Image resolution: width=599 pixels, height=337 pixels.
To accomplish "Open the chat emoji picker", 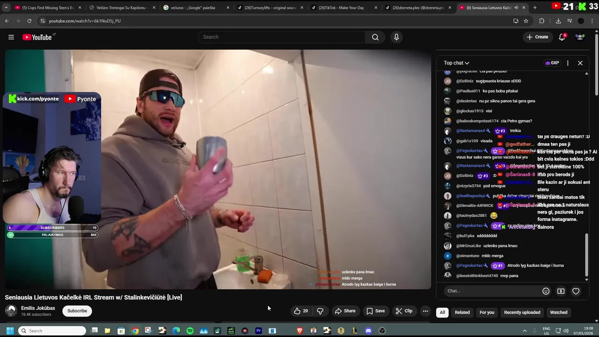I will [546, 291].
